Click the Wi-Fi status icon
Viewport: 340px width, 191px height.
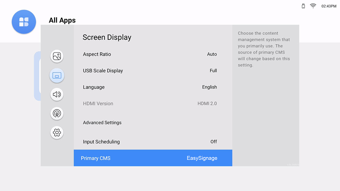[x=313, y=6]
